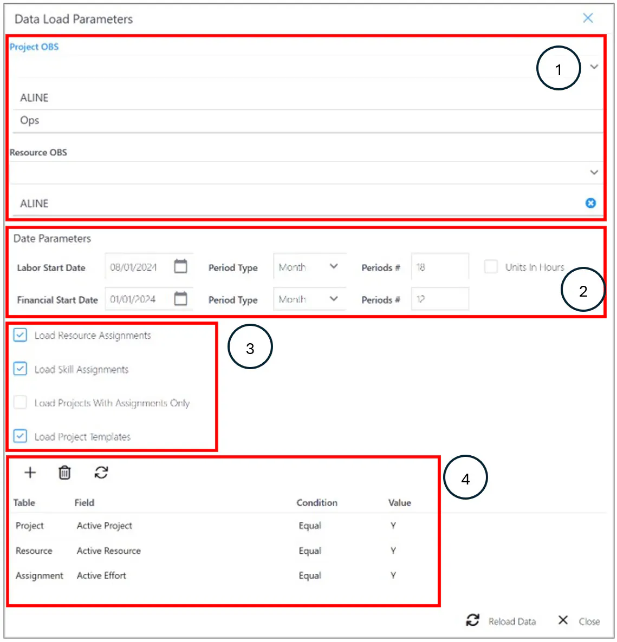The width and height of the screenshot is (617, 642).
Task: Click Y value in Active Project row
Action: pyautogui.click(x=393, y=526)
